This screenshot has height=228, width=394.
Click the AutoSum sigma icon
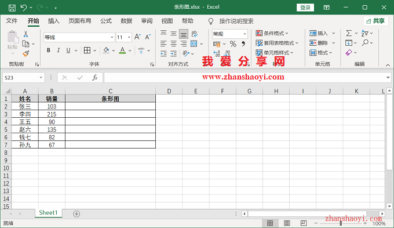(349, 33)
